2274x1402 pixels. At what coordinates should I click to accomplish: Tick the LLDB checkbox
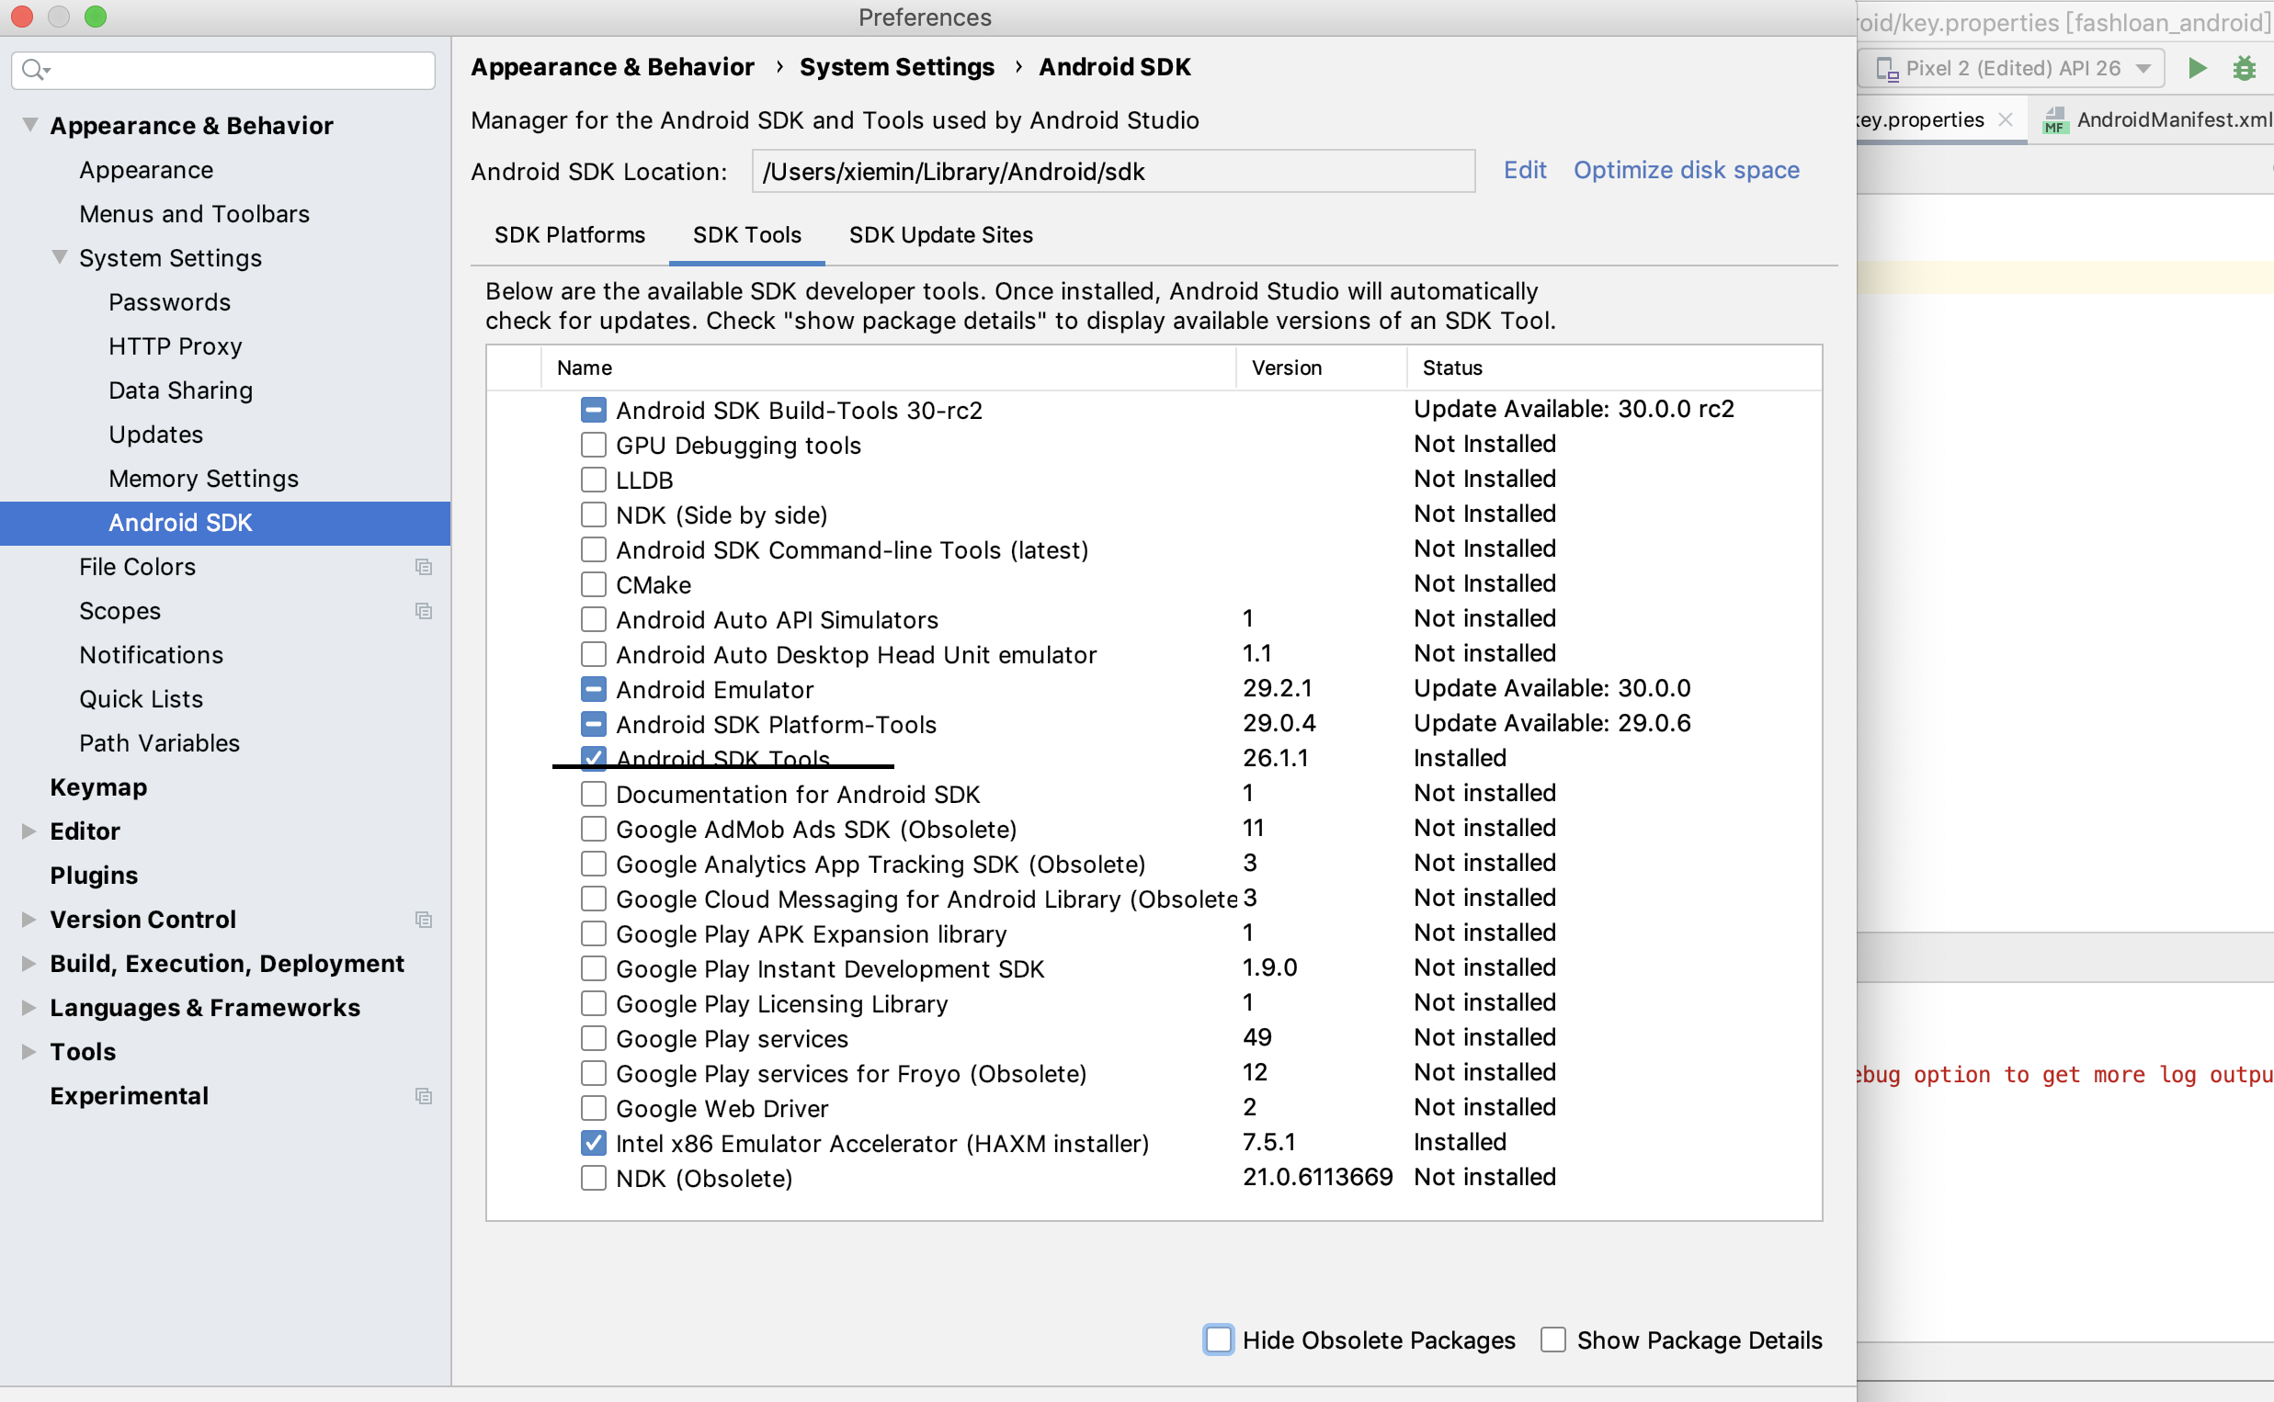[594, 481]
